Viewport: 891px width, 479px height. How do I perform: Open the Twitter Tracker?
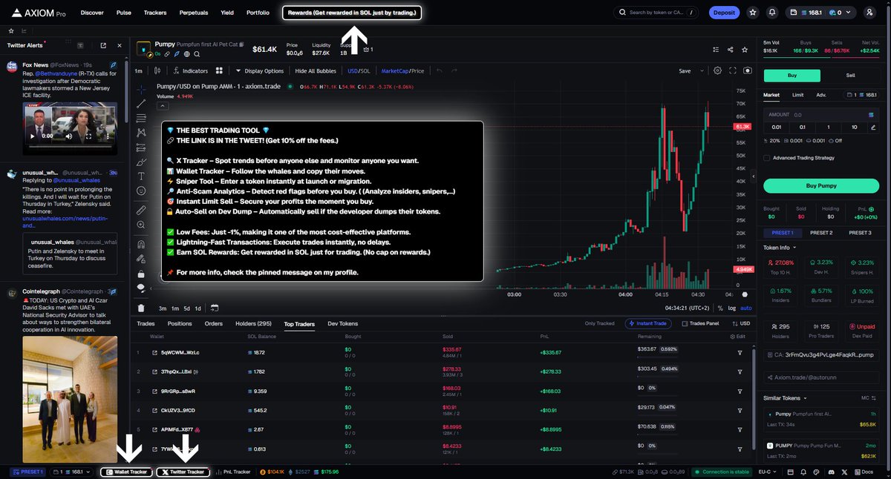click(x=183, y=472)
